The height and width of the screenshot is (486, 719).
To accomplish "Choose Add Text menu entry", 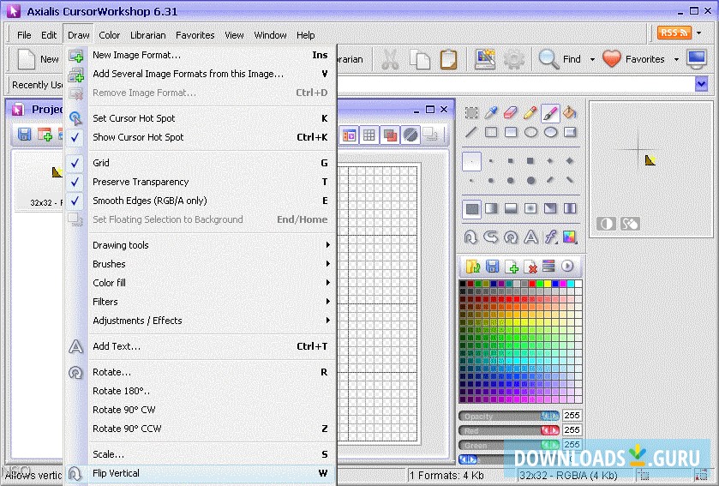I will (x=201, y=346).
